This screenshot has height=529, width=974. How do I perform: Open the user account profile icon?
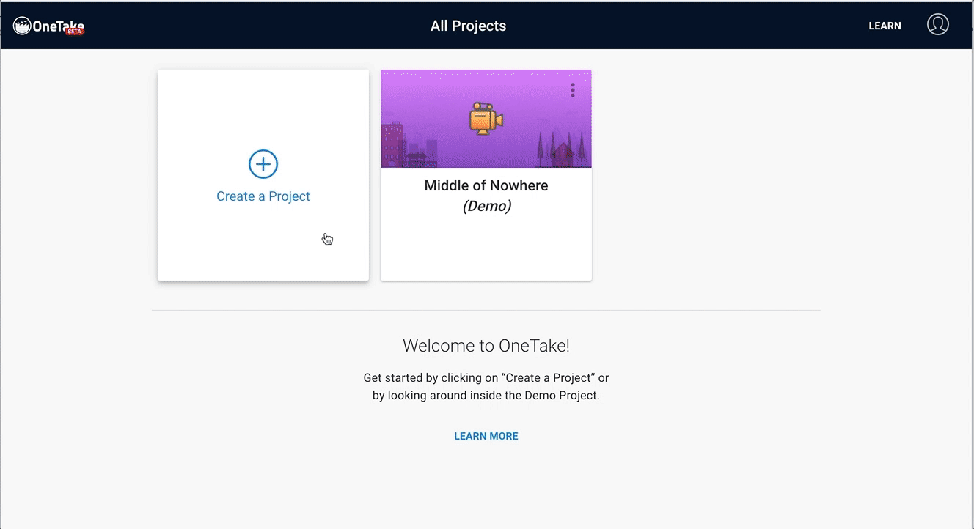[937, 25]
